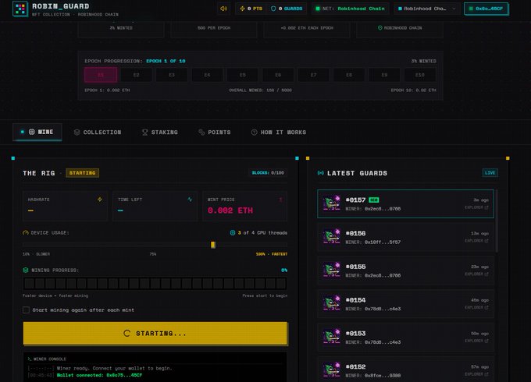Enable start mining again after each mint

(x=26, y=310)
